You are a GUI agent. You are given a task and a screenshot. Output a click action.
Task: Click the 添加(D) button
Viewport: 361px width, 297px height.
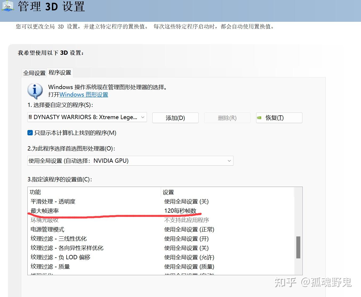tap(175, 118)
